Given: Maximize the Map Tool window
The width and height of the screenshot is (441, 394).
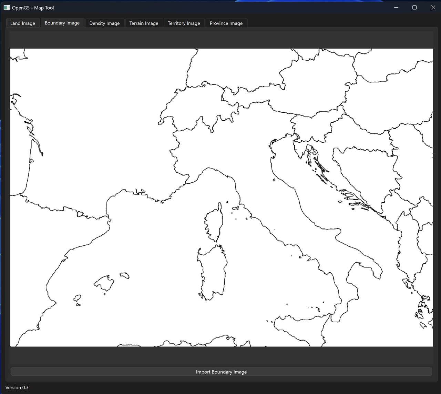Looking at the screenshot, I should point(414,7).
